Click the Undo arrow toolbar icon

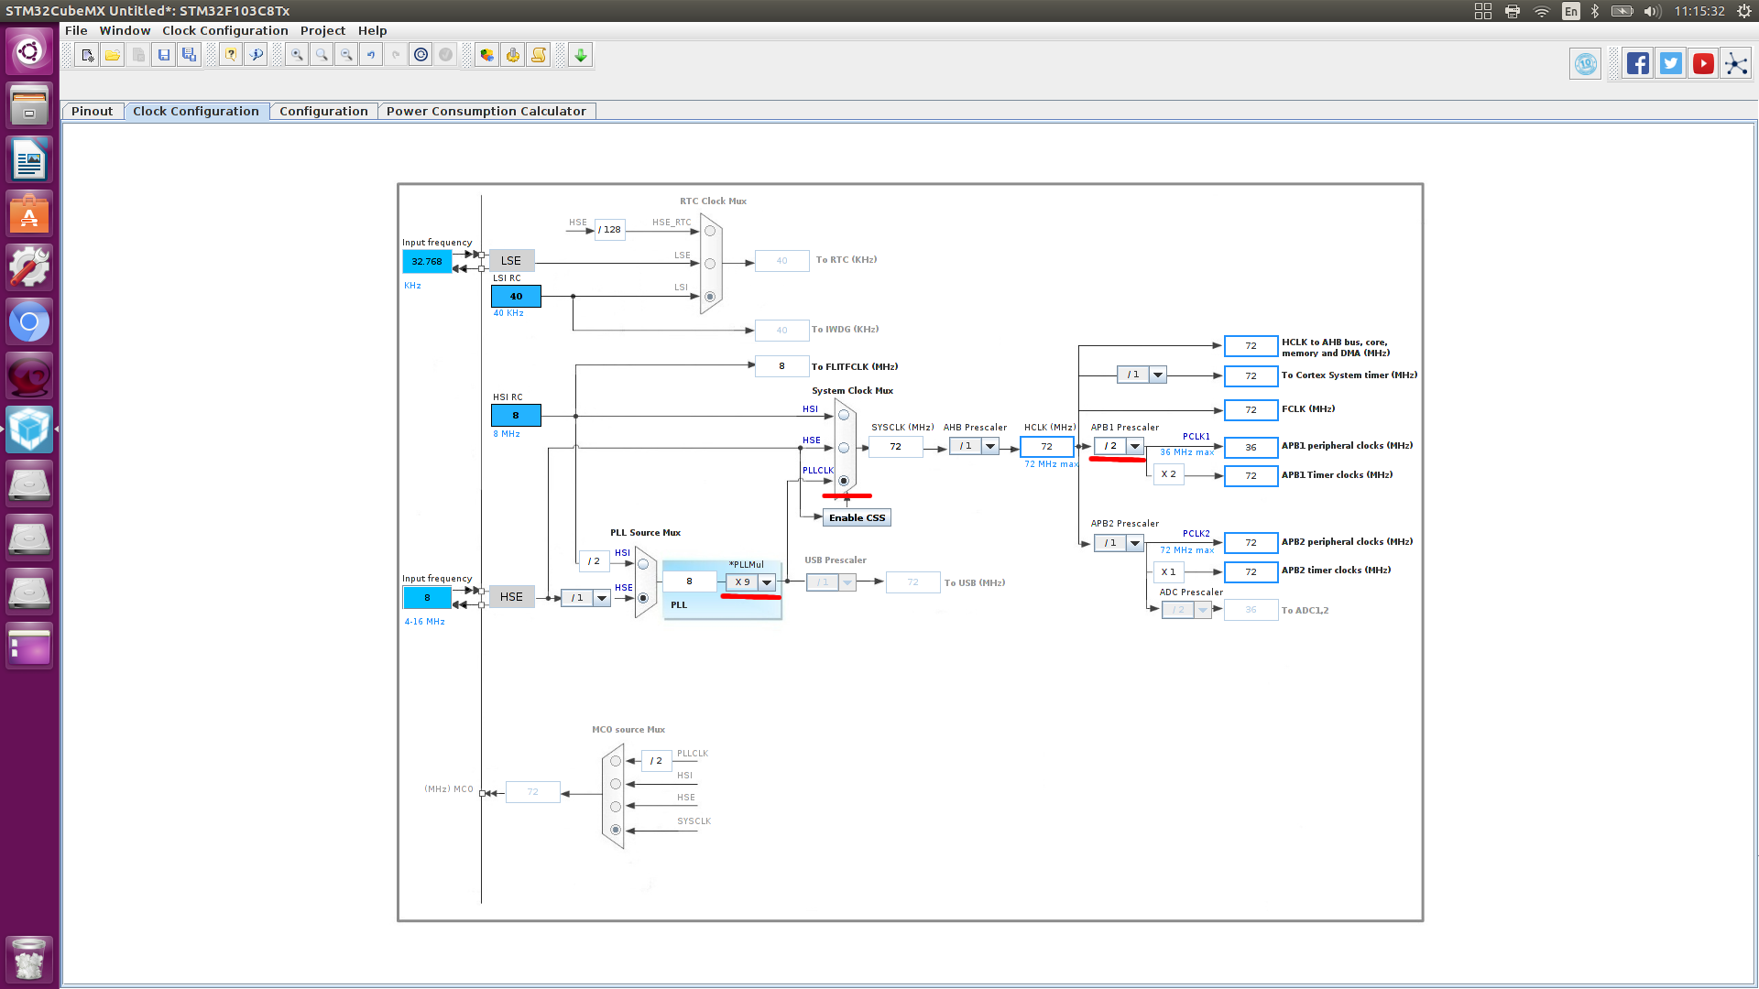(371, 56)
